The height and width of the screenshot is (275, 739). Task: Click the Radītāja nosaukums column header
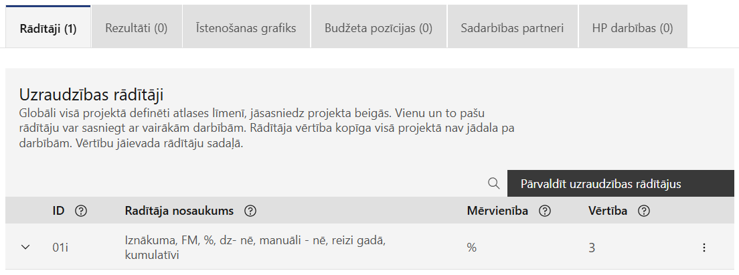179,211
